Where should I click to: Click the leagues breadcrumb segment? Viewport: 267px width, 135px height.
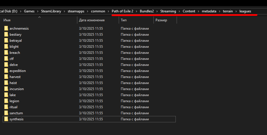coord(245,11)
